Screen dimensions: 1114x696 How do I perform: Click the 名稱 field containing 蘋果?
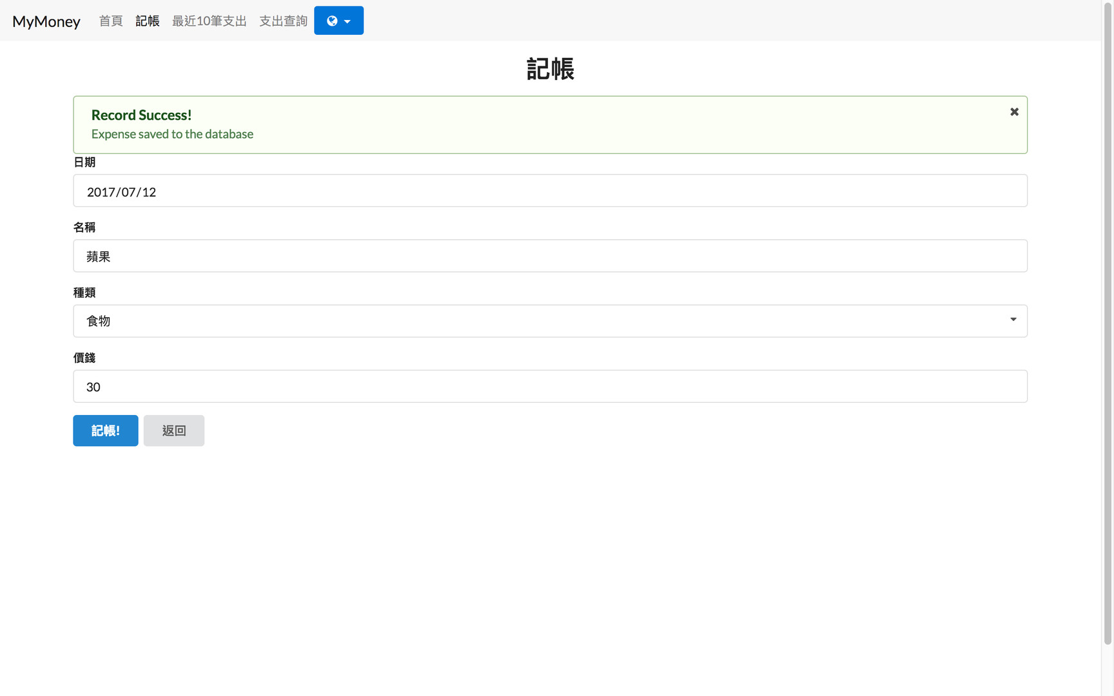click(550, 256)
